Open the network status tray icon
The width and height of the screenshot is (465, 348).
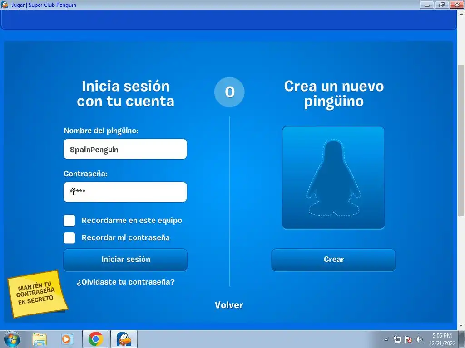[x=397, y=339]
